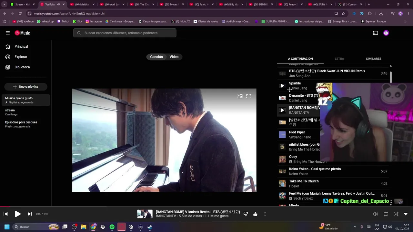
Task: Skip to next track
Action: [x=30, y=214]
